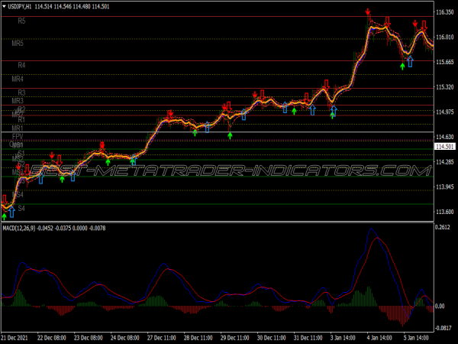The image size is (458, 344).
Task: Click the topmost red sell arrow near 116.350
Action: point(369,13)
